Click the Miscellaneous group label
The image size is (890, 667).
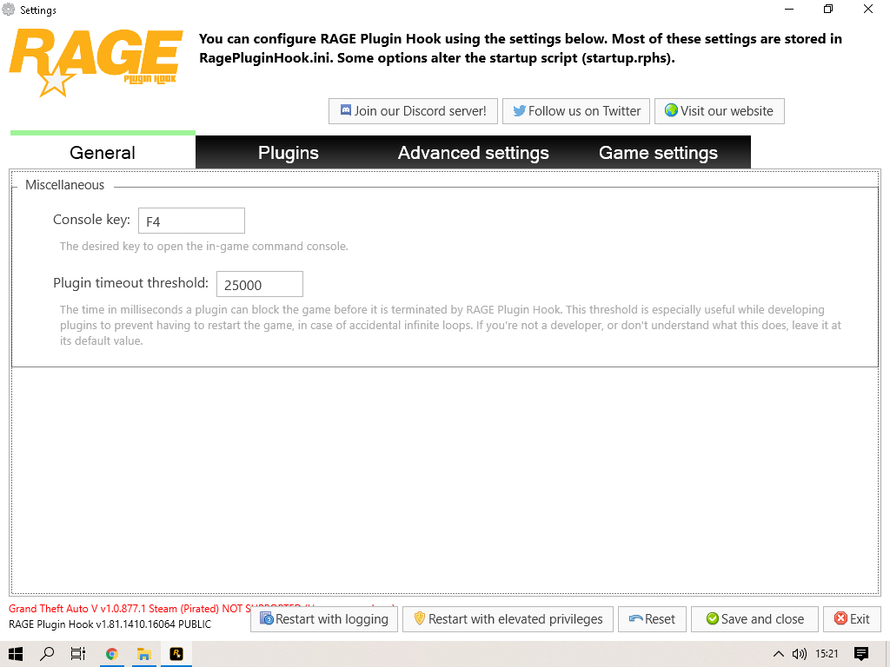[64, 185]
